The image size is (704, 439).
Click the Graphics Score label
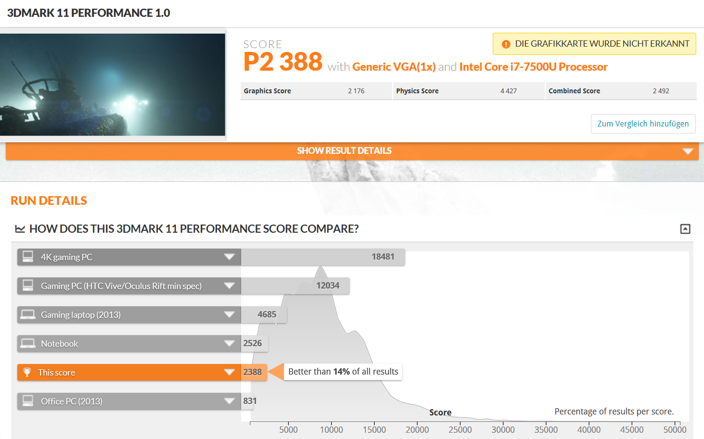pos(268,91)
